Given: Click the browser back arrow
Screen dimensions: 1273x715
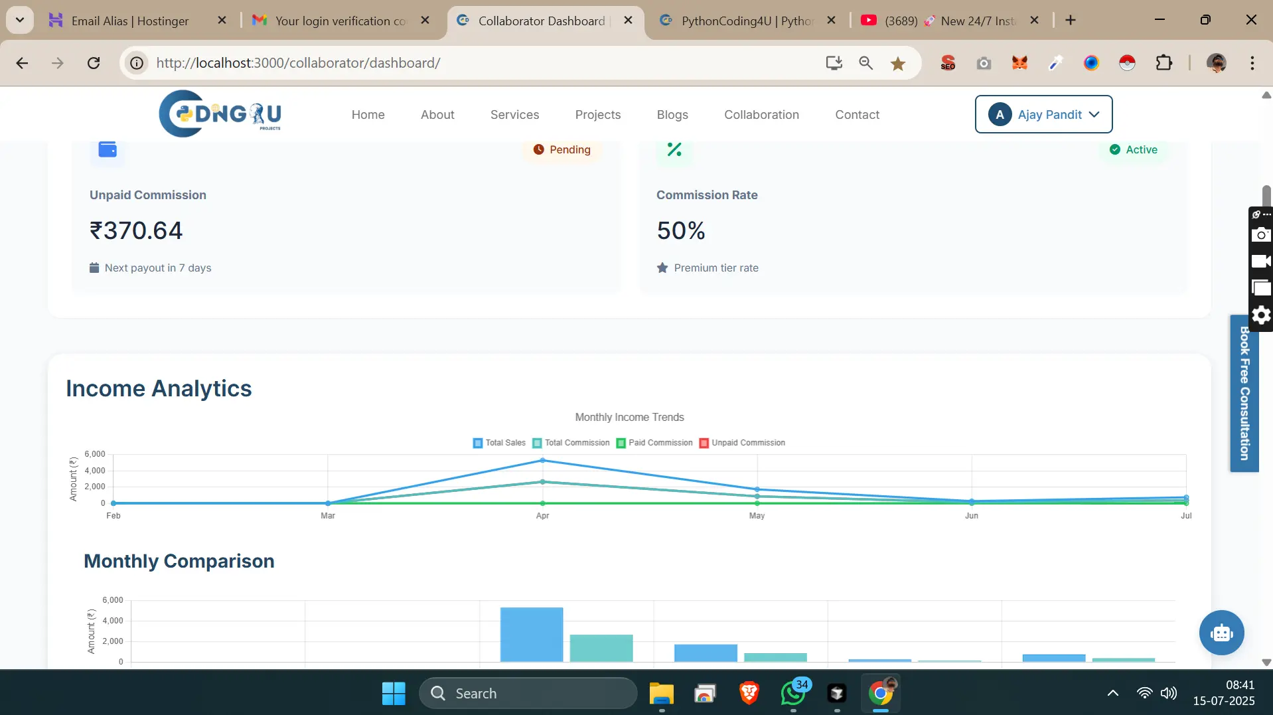Looking at the screenshot, I should point(22,63).
